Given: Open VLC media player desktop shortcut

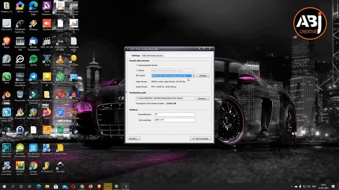Looking at the screenshot, I should pyautogui.click(x=60, y=61).
